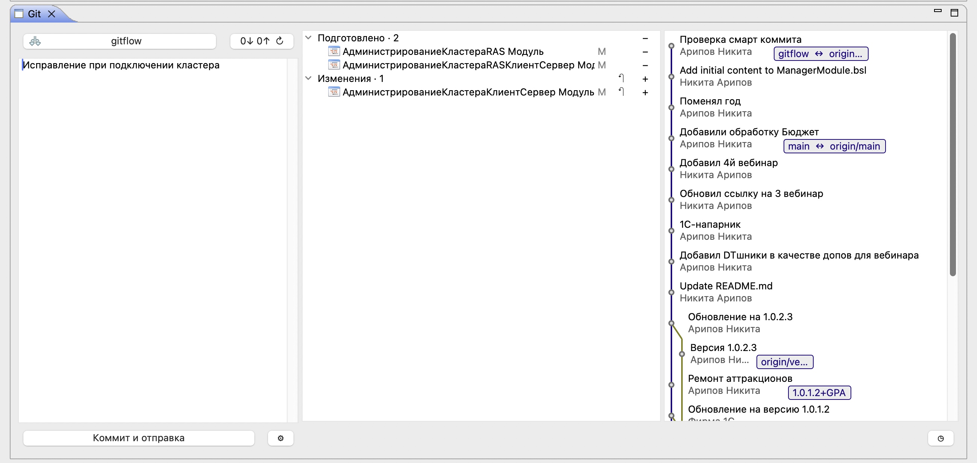This screenshot has width=977, height=463.
Task: Select commit Проверка смарт коммита
Action: coord(740,39)
